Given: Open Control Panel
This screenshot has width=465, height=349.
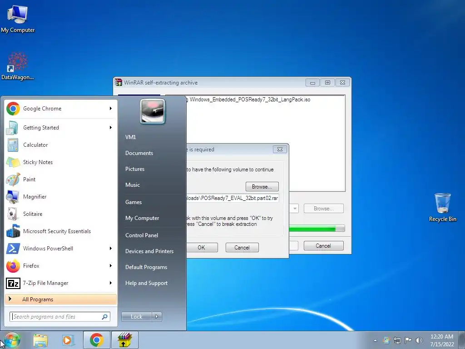Looking at the screenshot, I should click(x=142, y=235).
